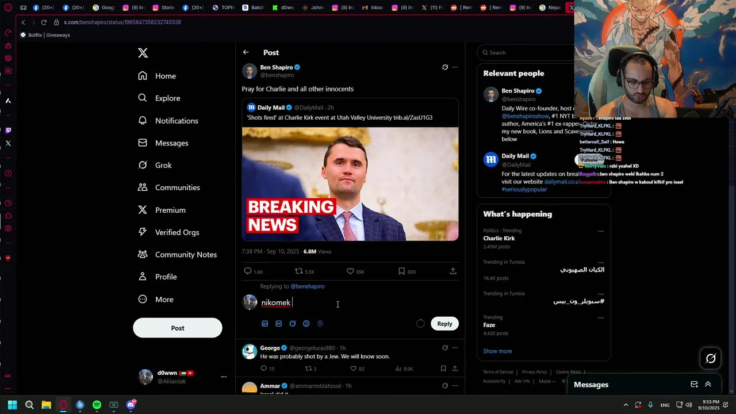Open more options on George's reply
Screen dimensions: 736x414
(x=455, y=348)
